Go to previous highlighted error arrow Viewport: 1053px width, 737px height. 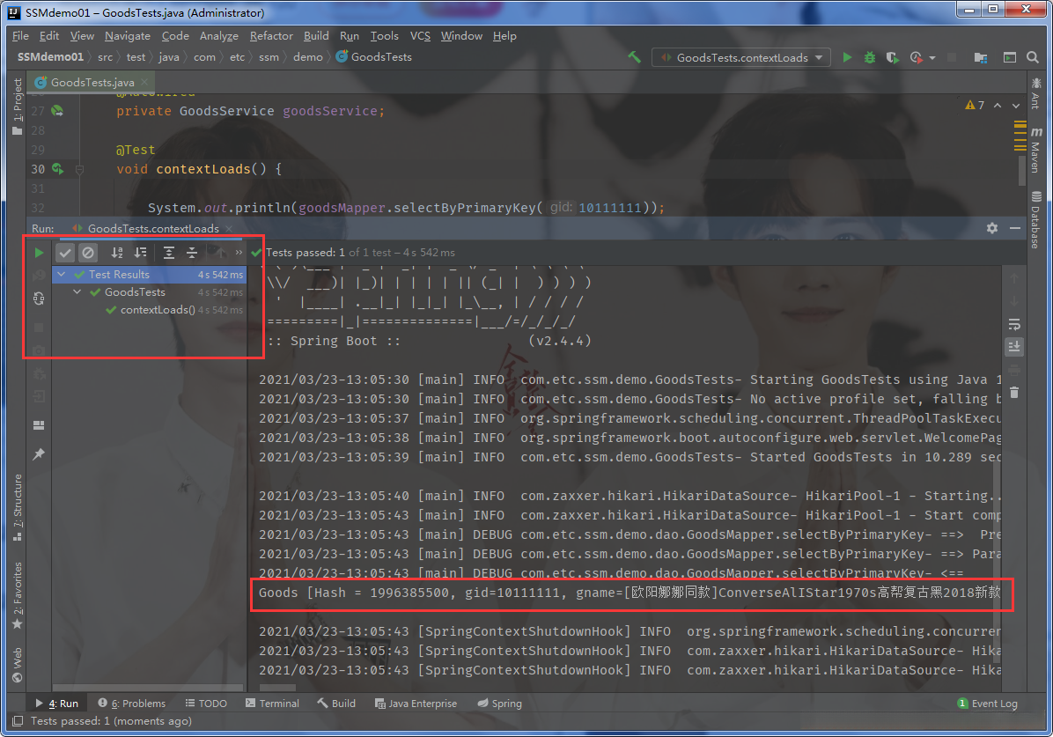click(998, 106)
